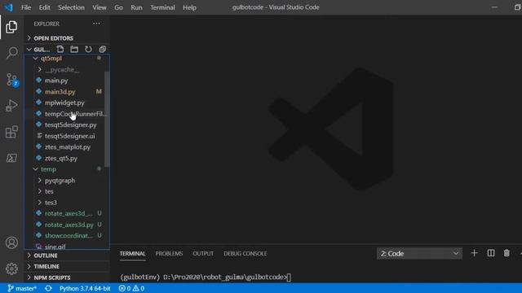
Task: Open the Extensions view
Action: (x=11, y=132)
